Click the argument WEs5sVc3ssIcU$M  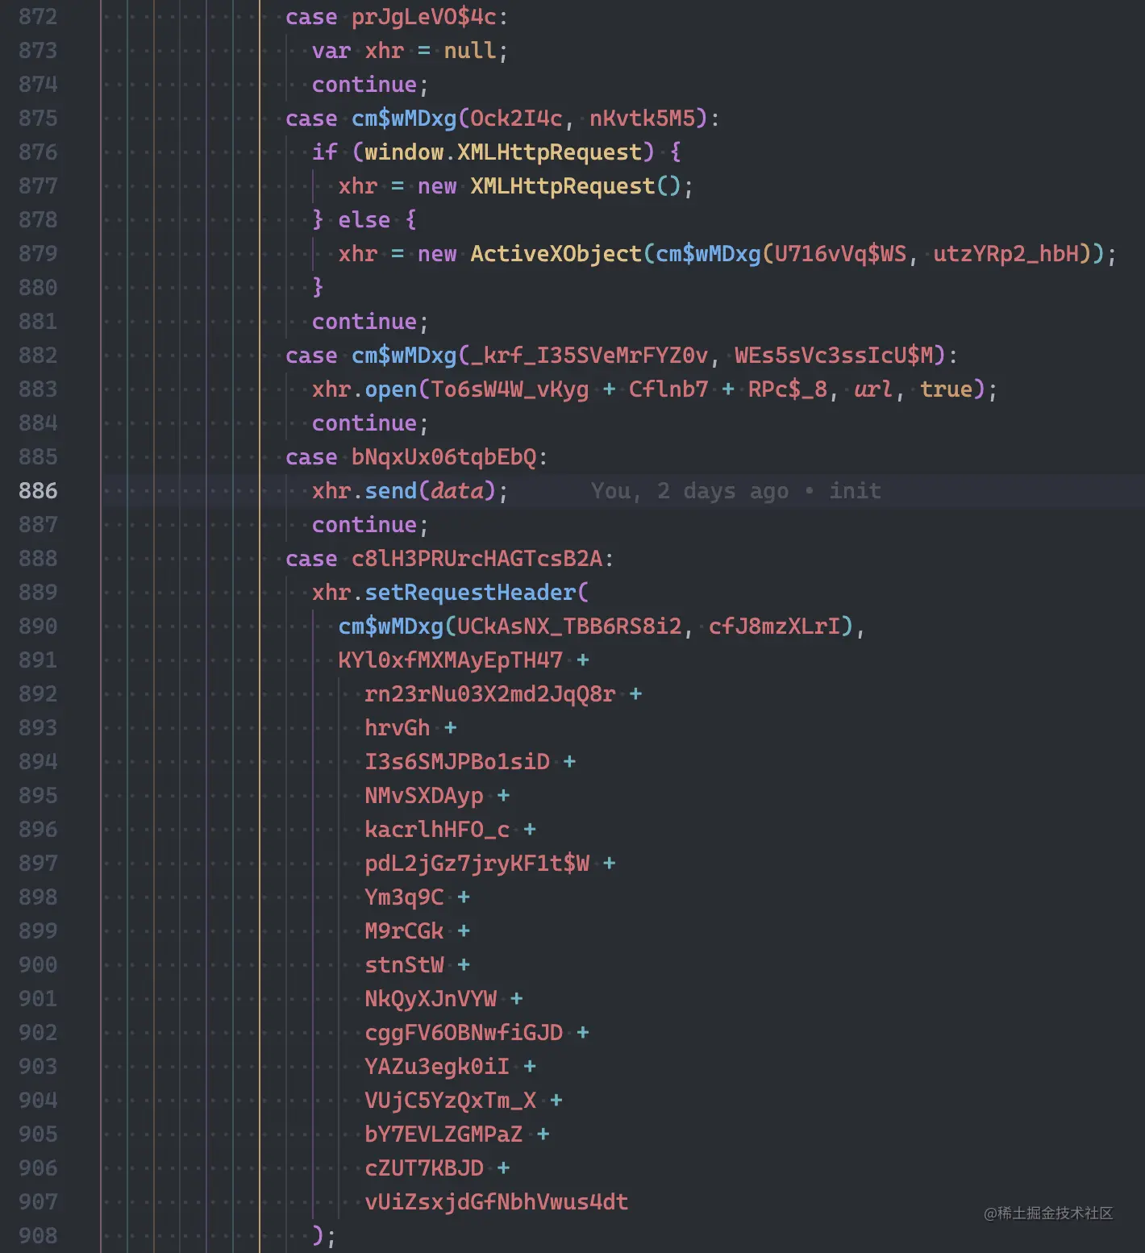click(x=835, y=356)
